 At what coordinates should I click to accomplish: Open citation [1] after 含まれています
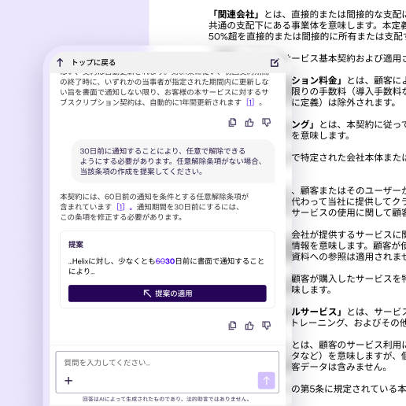pyautogui.click(x=120, y=207)
